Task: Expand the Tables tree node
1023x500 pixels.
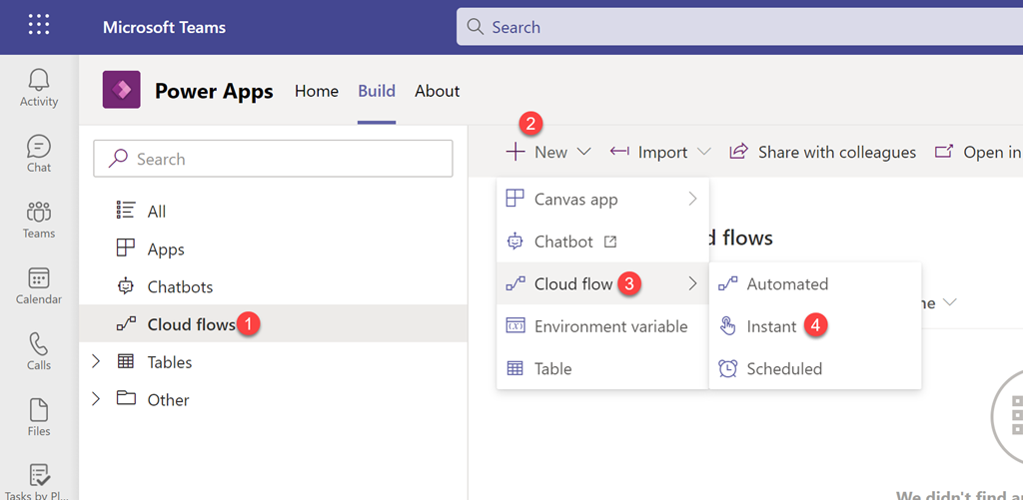Action: point(96,361)
